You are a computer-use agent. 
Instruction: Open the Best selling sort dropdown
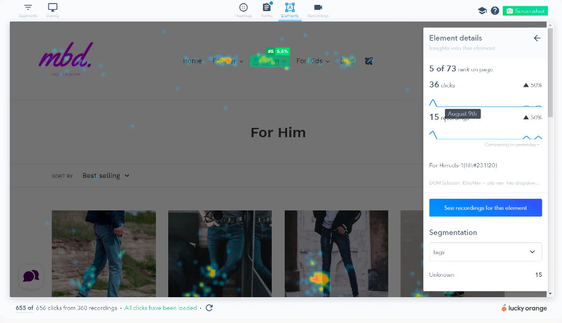(106, 175)
